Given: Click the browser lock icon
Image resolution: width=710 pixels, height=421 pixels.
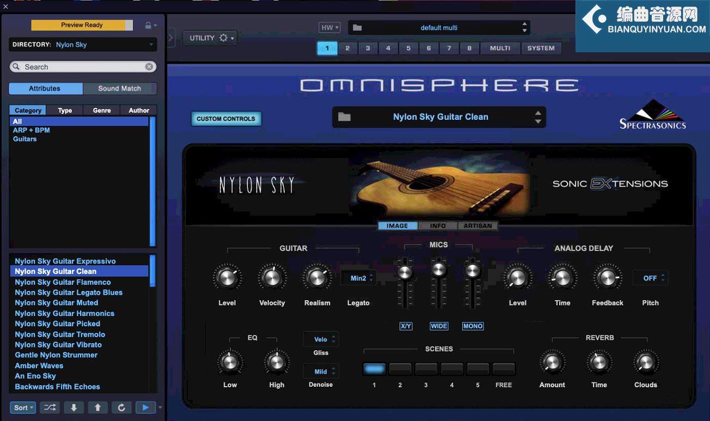Looking at the screenshot, I should pos(148,25).
